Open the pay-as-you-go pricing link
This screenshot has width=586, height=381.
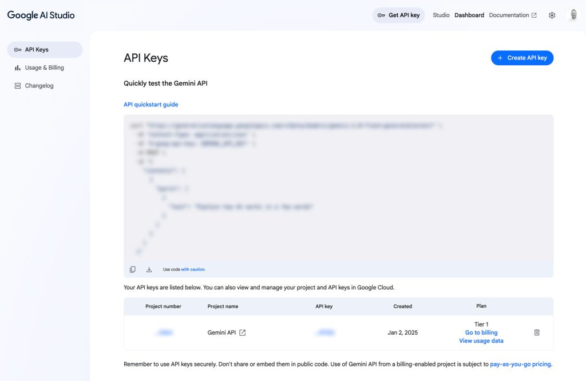click(x=520, y=364)
